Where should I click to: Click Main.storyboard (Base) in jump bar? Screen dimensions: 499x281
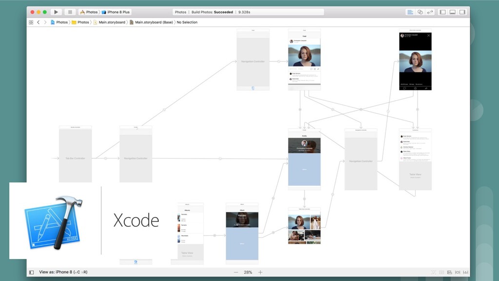(151, 22)
